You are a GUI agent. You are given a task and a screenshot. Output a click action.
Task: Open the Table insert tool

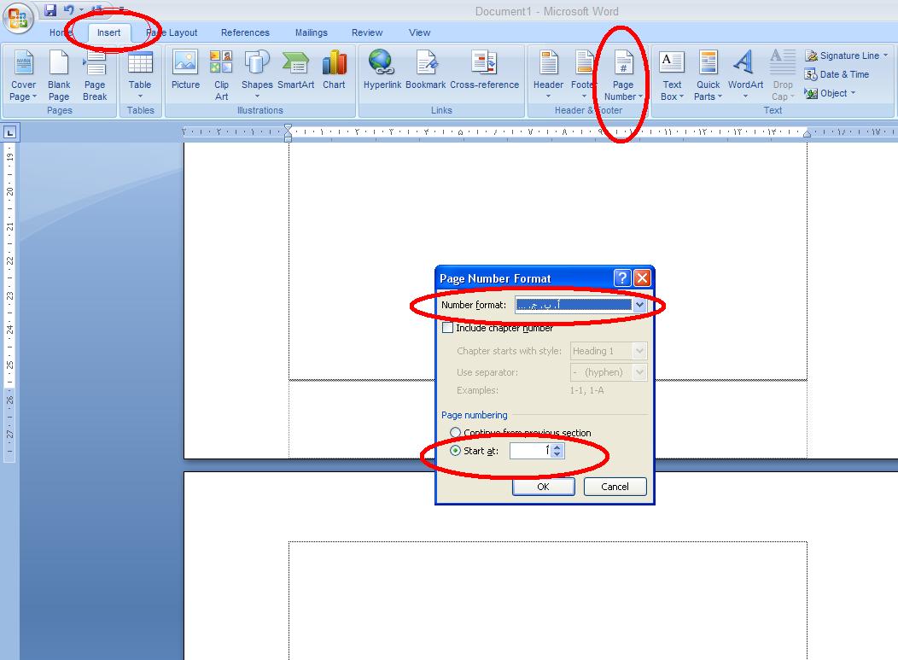point(140,75)
